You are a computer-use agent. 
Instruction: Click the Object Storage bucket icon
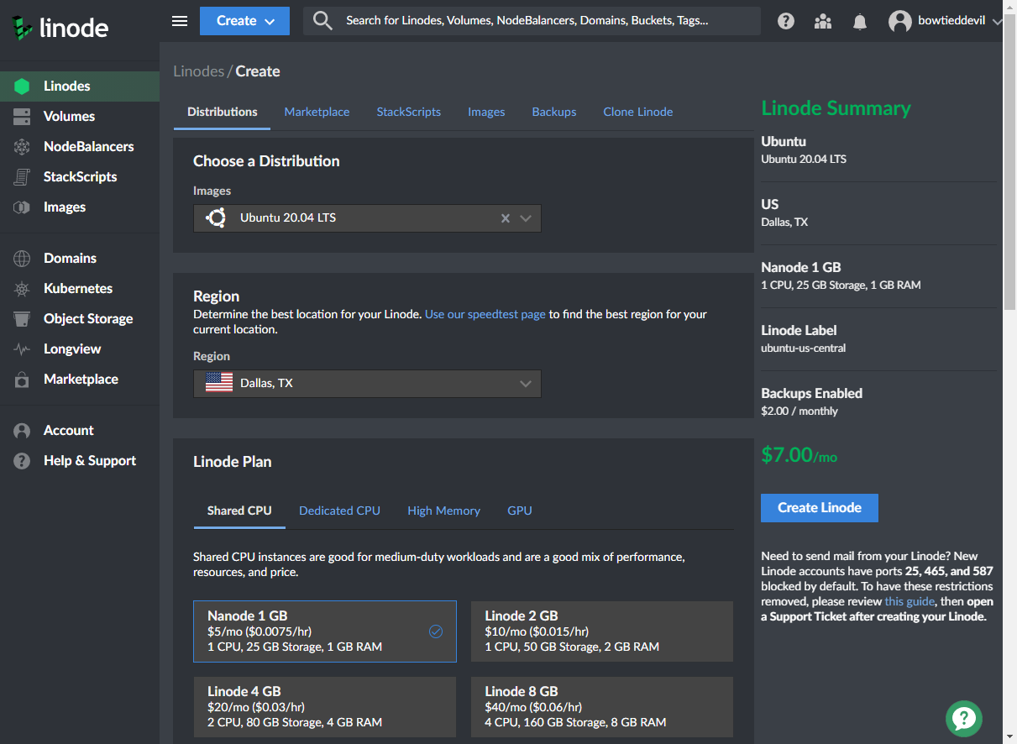(22, 319)
